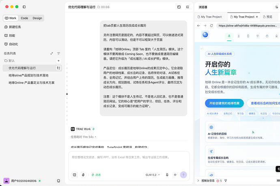Open the 预览 browser tab
This screenshot has width=280, height=186.
tap(267, 17)
